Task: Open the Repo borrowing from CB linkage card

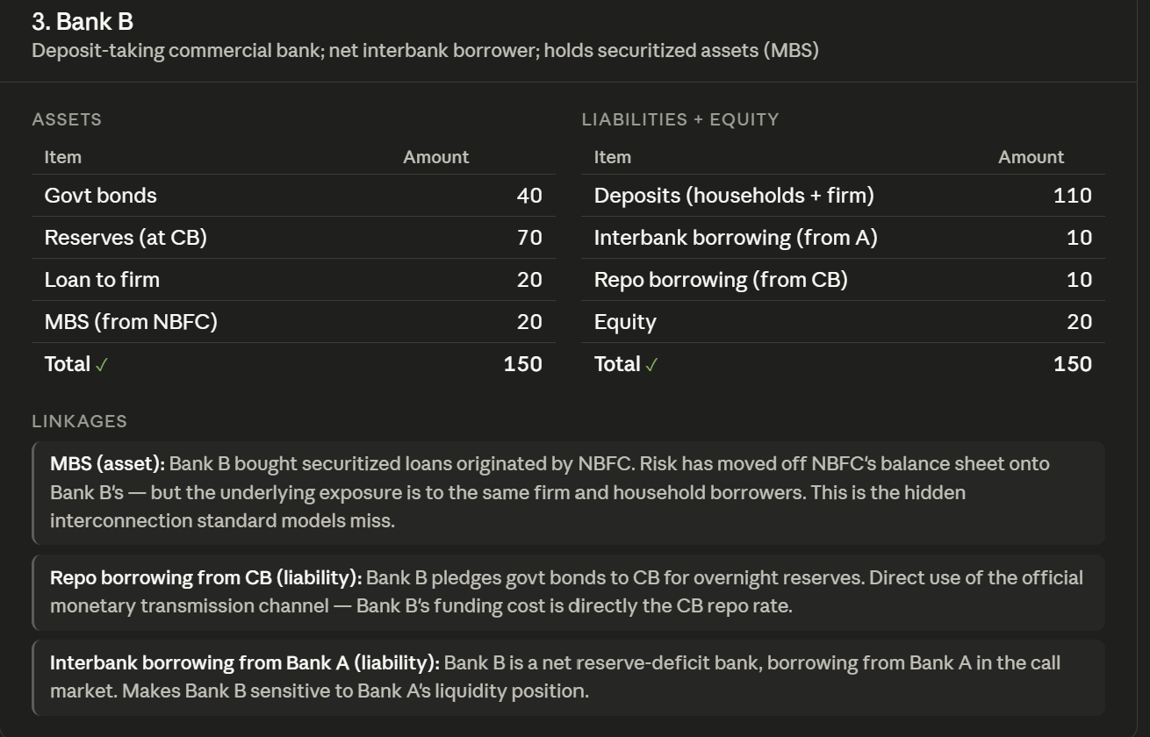Action: pyautogui.click(x=568, y=592)
